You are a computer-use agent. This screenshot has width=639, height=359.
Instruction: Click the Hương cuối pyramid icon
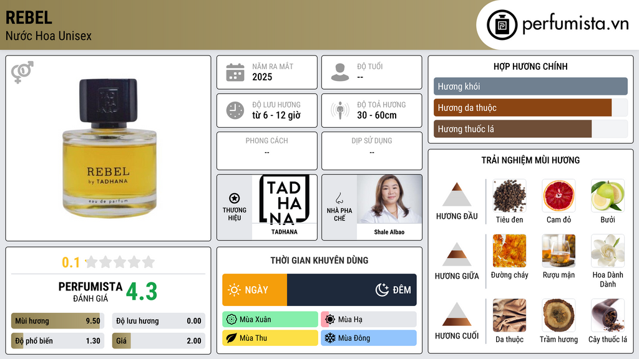(x=457, y=314)
